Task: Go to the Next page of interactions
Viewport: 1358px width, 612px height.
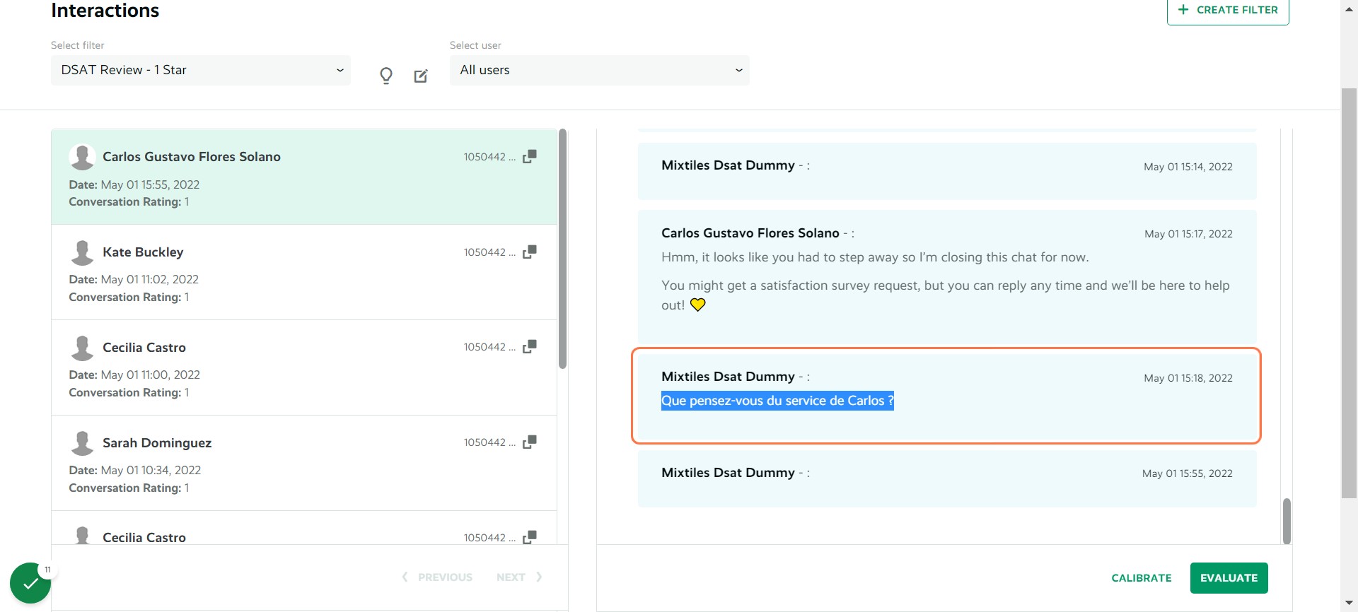Action: 519,577
